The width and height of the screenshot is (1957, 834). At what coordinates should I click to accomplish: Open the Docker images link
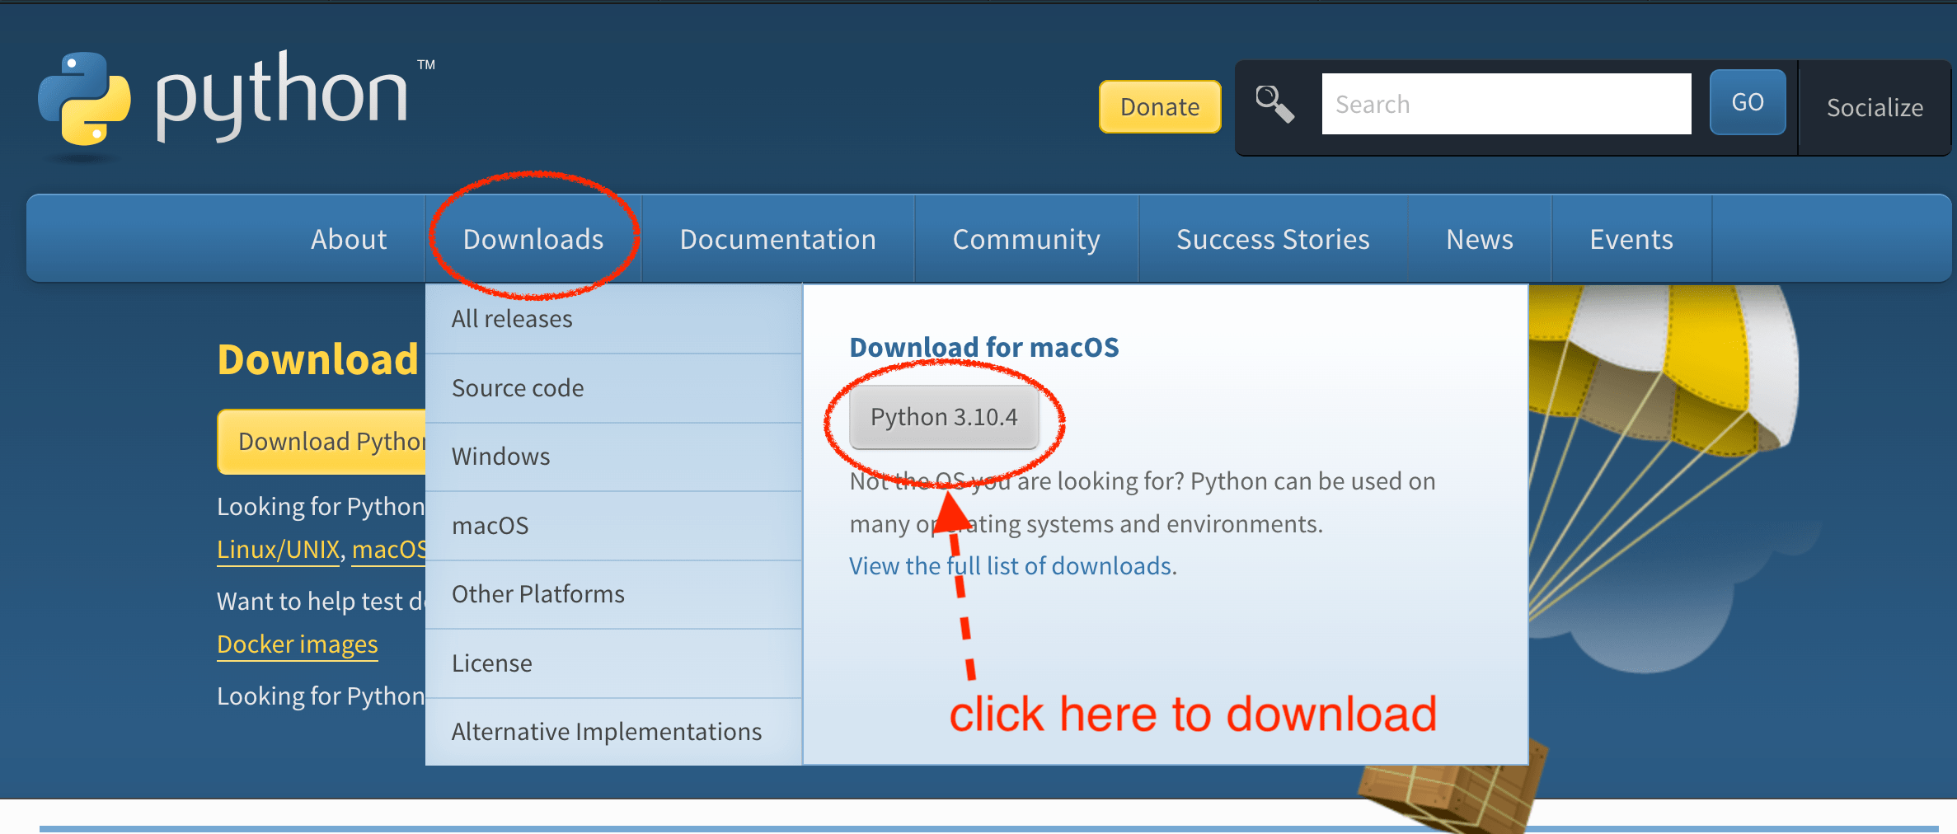point(298,644)
